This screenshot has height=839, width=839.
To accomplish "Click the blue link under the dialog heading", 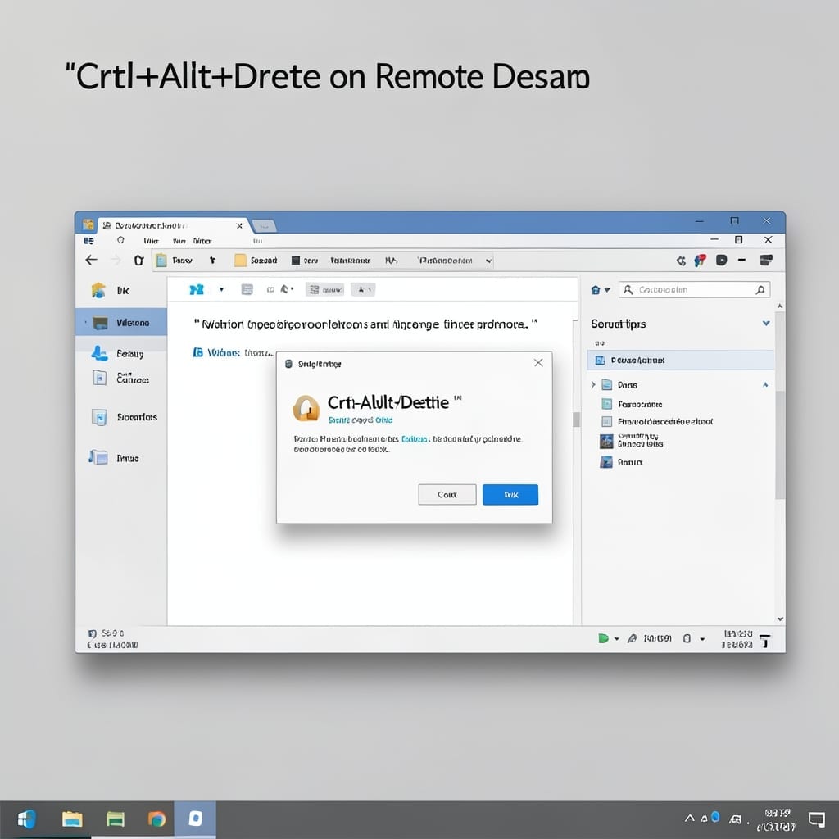I will point(361,420).
